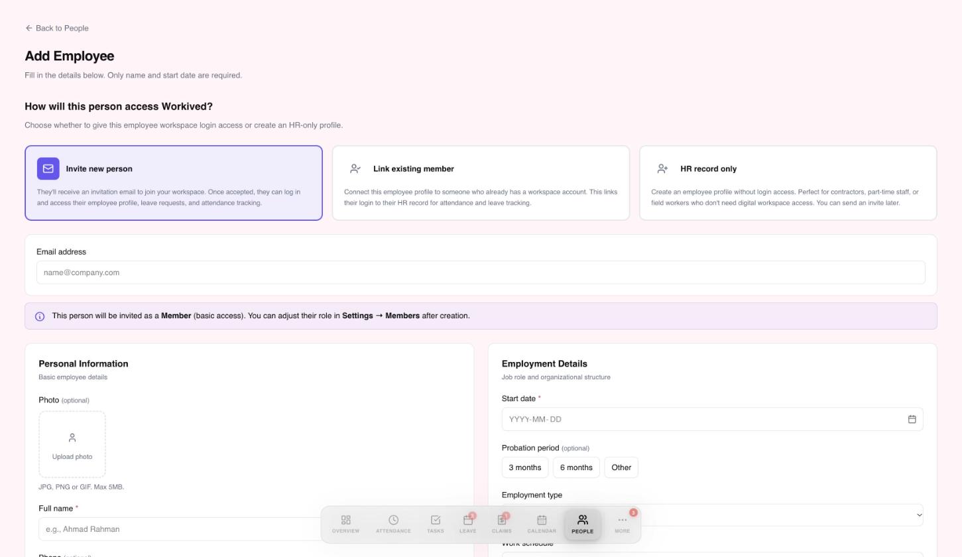Follow the Back to People link

point(57,28)
